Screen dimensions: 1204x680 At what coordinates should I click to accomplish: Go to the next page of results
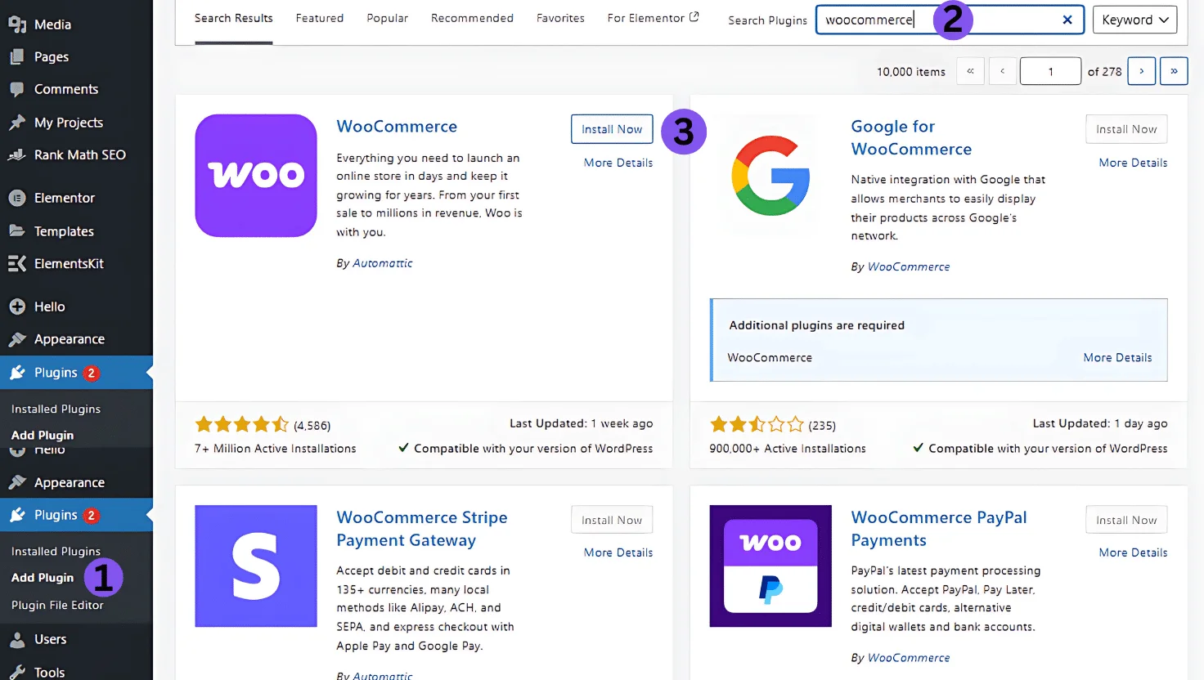1142,71
